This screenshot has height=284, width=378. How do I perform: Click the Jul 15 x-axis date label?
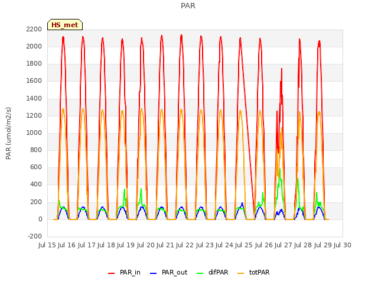pos(47,245)
